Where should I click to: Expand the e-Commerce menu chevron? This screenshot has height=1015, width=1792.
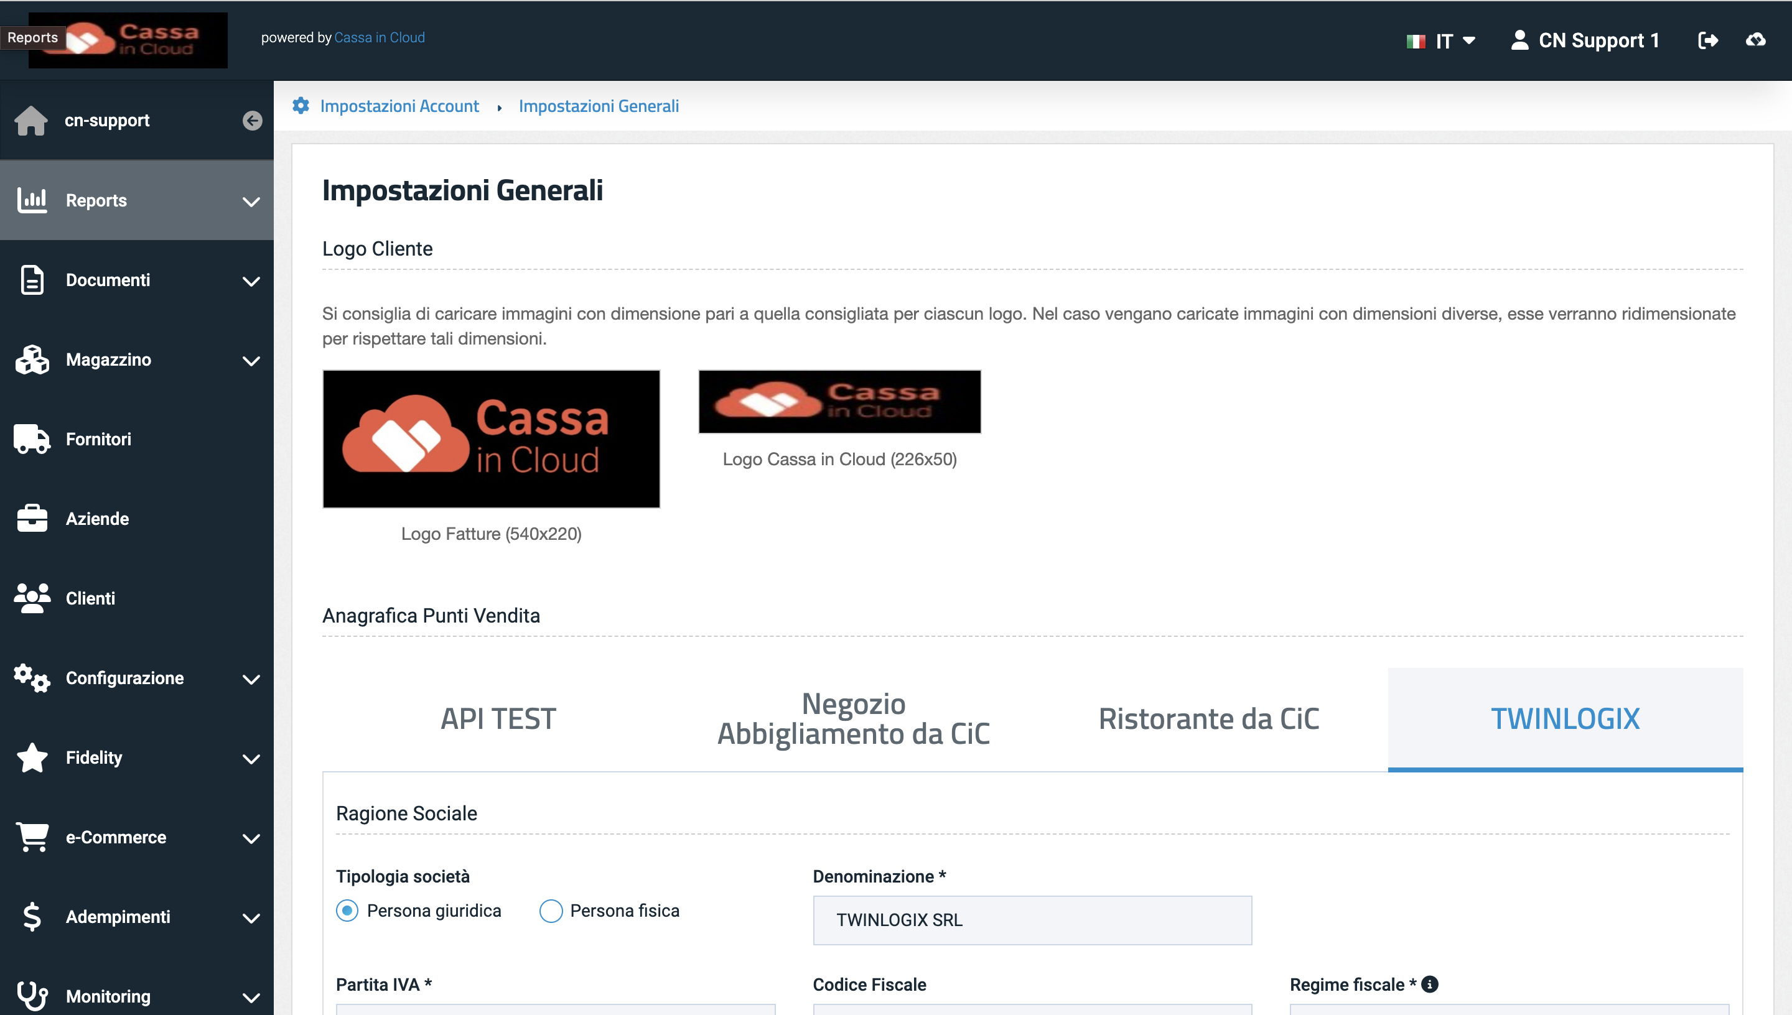pos(251,838)
